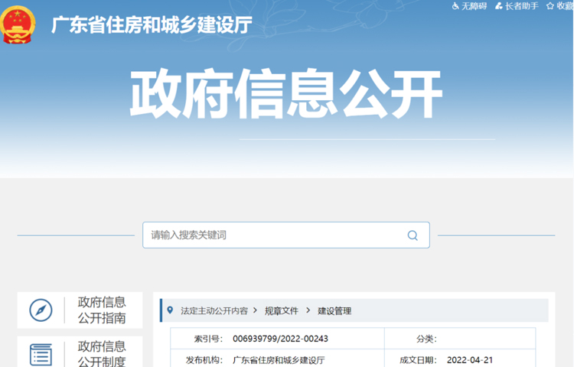
Task: Click the 发布机构 label
Action: pyautogui.click(x=204, y=360)
